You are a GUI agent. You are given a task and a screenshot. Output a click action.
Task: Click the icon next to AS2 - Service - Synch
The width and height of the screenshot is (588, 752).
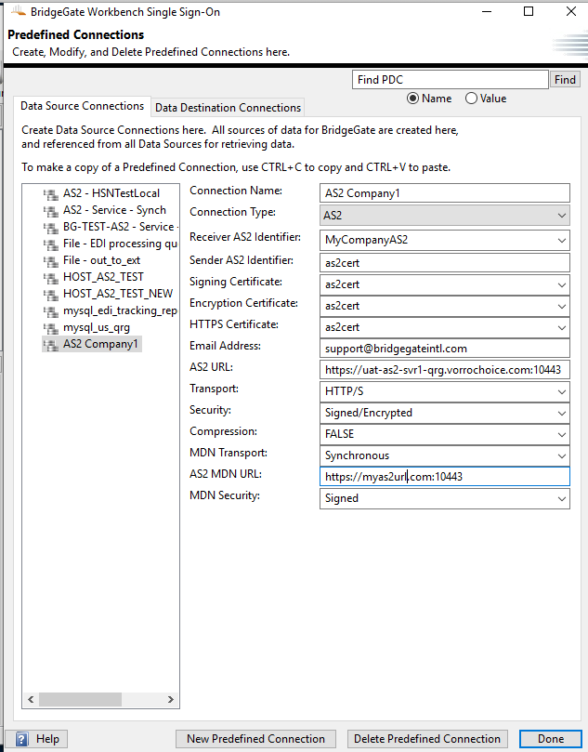pos(51,211)
